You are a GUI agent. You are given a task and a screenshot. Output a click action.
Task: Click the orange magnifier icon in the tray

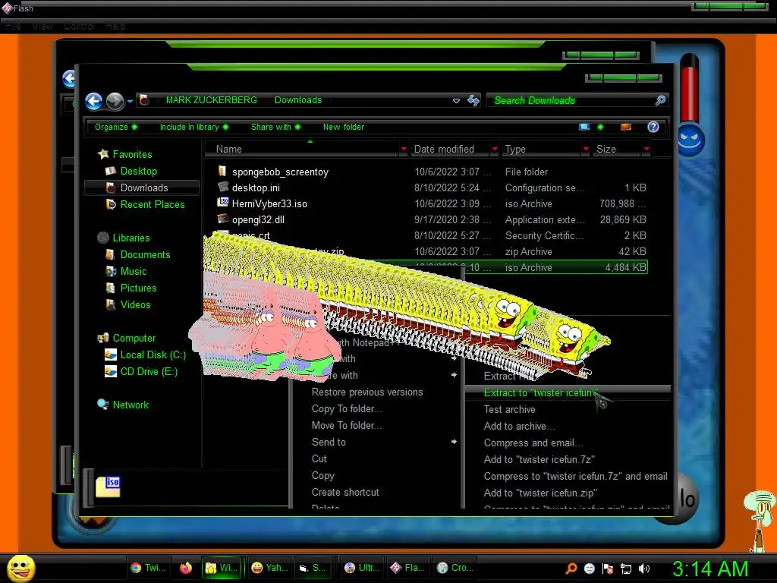click(x=571, y=569)
